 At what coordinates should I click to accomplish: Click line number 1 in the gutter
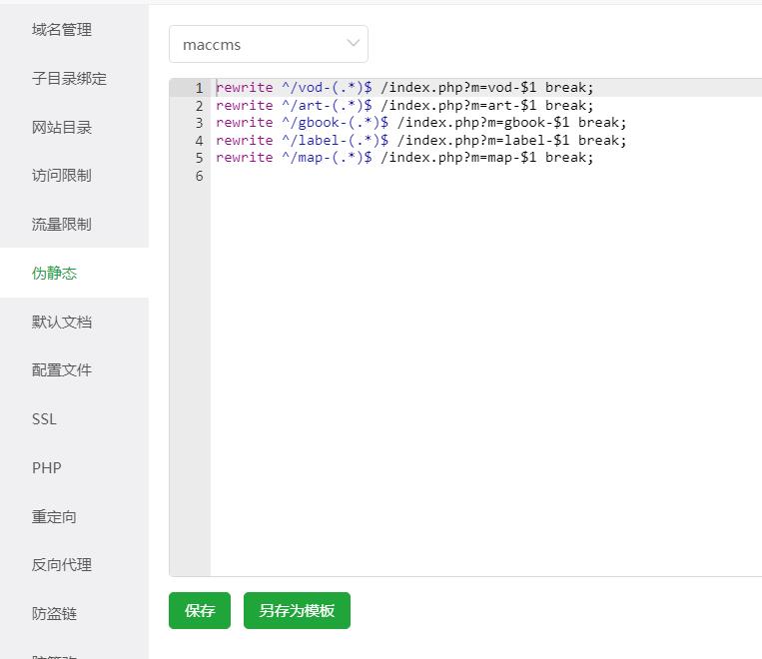(200, 88)
